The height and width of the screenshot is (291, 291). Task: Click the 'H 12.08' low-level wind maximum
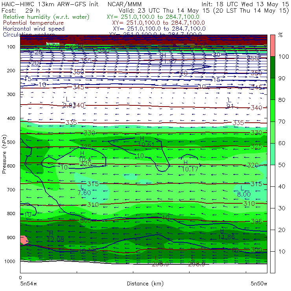pos(56,236)
